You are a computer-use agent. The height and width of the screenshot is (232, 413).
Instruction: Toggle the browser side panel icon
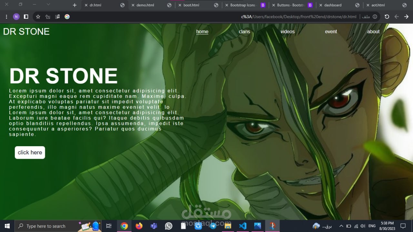(x=26, y=16)
